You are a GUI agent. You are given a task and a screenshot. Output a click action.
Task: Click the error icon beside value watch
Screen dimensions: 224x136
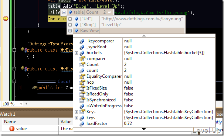[12, 129]
